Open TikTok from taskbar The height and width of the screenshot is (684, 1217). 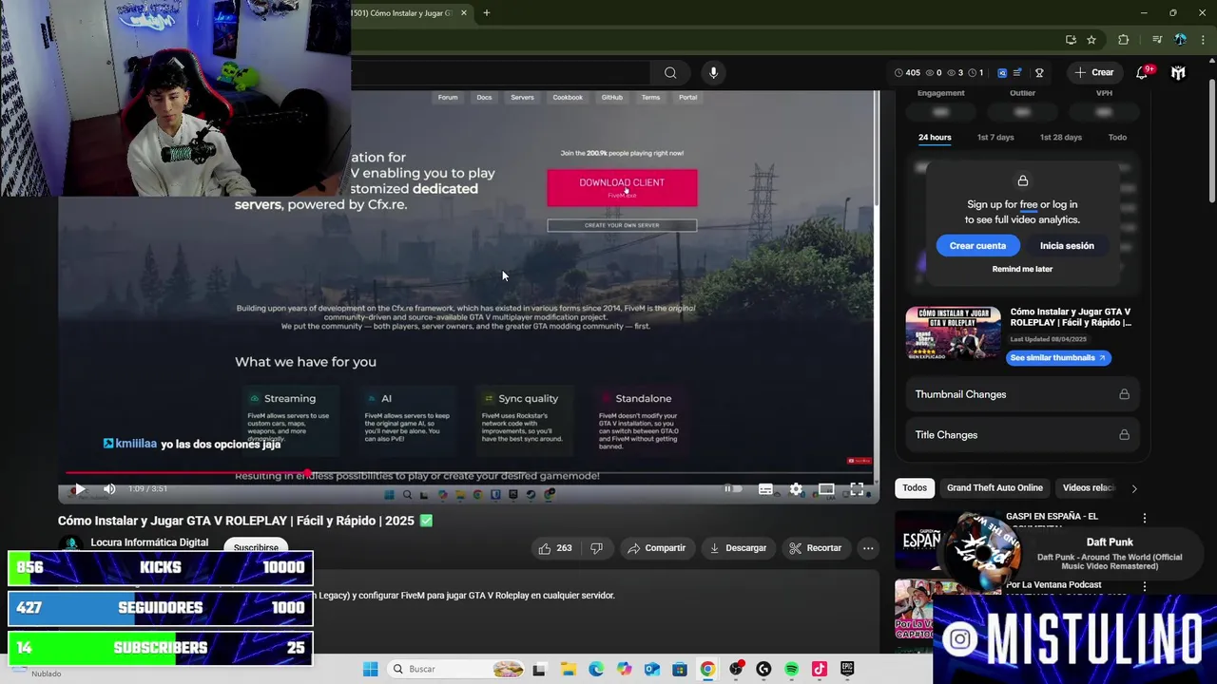[819, 669]
